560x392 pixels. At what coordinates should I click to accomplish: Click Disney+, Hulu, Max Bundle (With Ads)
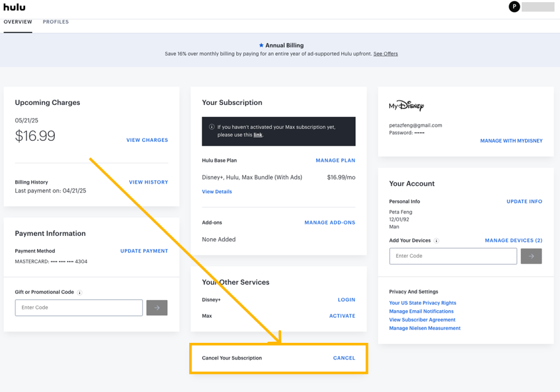[252, 177]
